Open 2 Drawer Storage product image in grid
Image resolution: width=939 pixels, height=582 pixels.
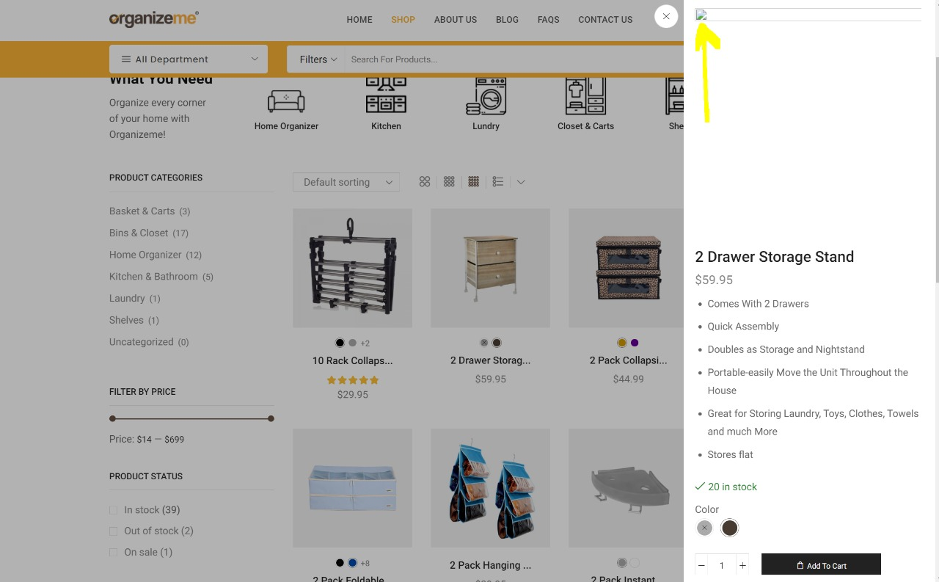490,268
